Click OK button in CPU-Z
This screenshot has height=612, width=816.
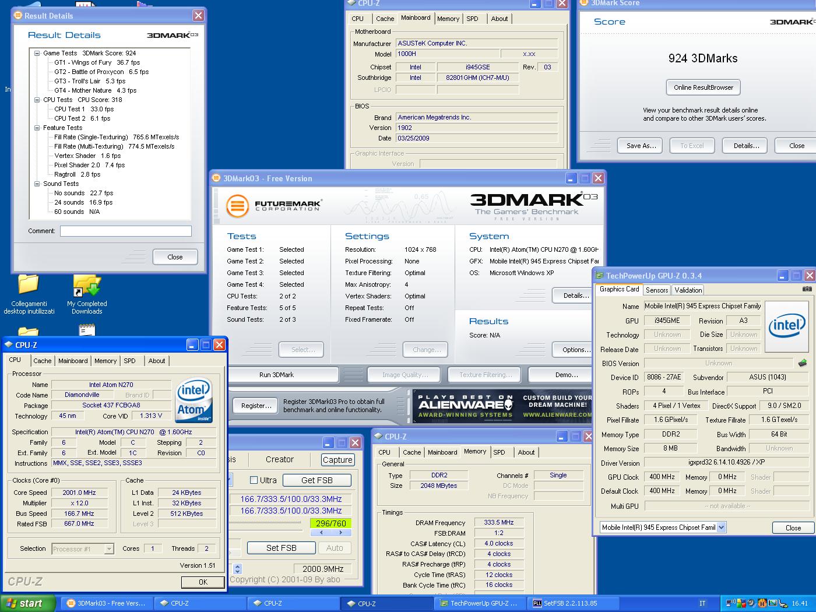pyautogui.click(x=203, y=582)
